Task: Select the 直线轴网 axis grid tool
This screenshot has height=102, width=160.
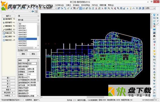Action: point(9,19)
